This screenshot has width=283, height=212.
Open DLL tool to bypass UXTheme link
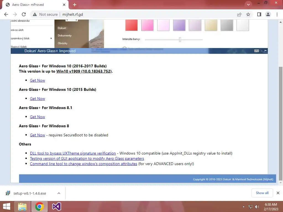point(73,153)
